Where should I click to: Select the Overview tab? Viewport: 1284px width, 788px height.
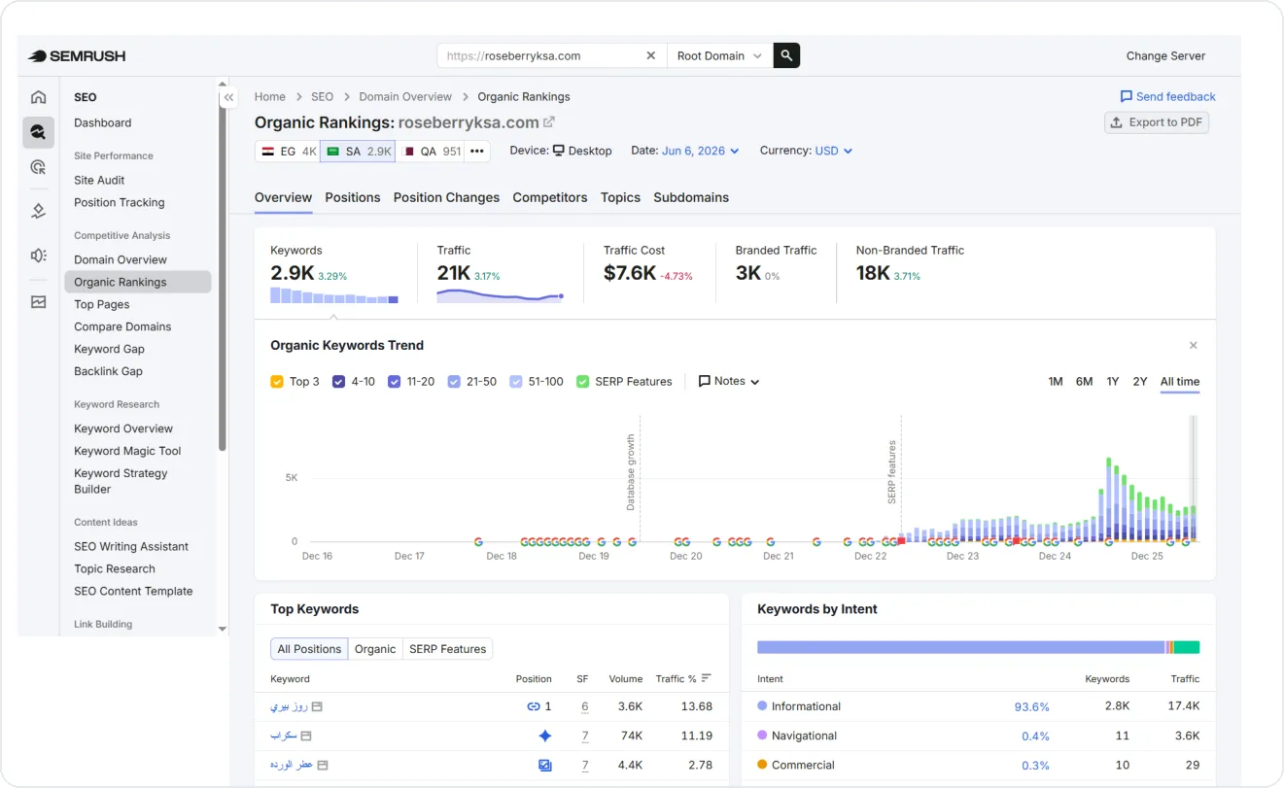pos(283,197)
